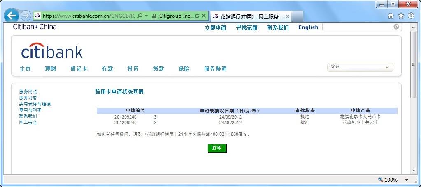Image resolution: width=421 pixels, height=187 pixels.
Task: Click the 网上安全 sidebar link
Action: tap(28, 122)
